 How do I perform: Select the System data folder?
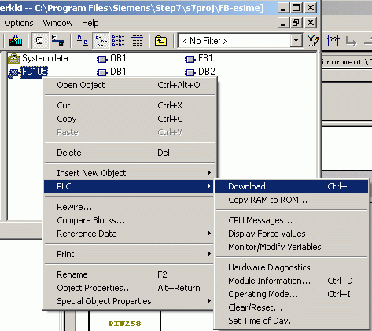(x=38, y=58)
